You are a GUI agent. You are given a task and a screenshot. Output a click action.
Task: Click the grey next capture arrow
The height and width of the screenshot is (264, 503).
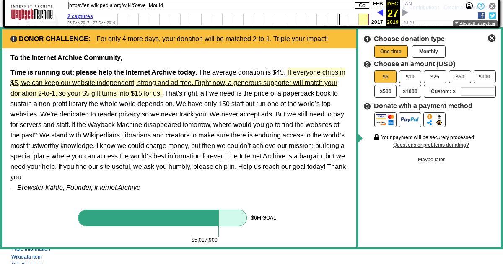405,13
